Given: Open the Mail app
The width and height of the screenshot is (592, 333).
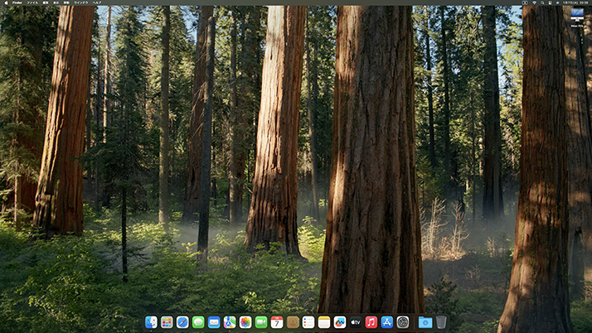Looking at the screenshot, I should pos(214,322).
